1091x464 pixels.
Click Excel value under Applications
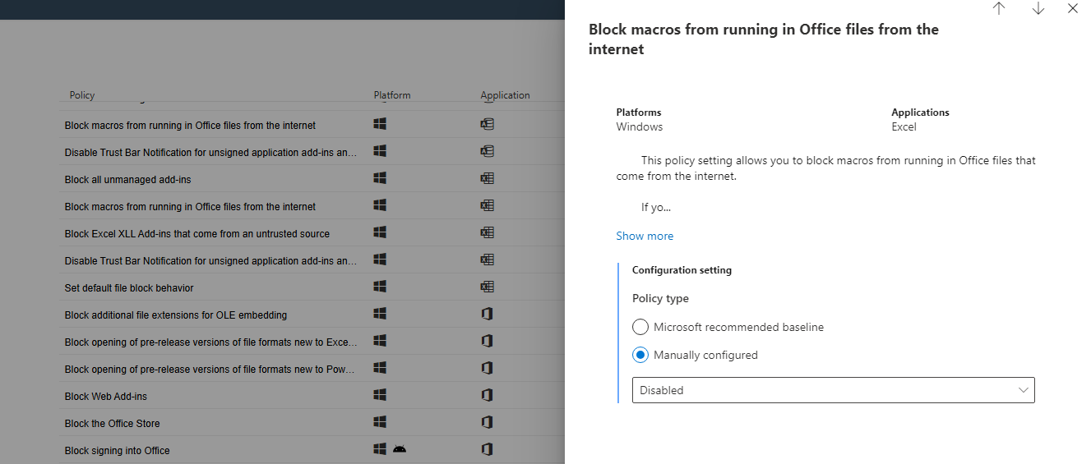tap(904, 127)
